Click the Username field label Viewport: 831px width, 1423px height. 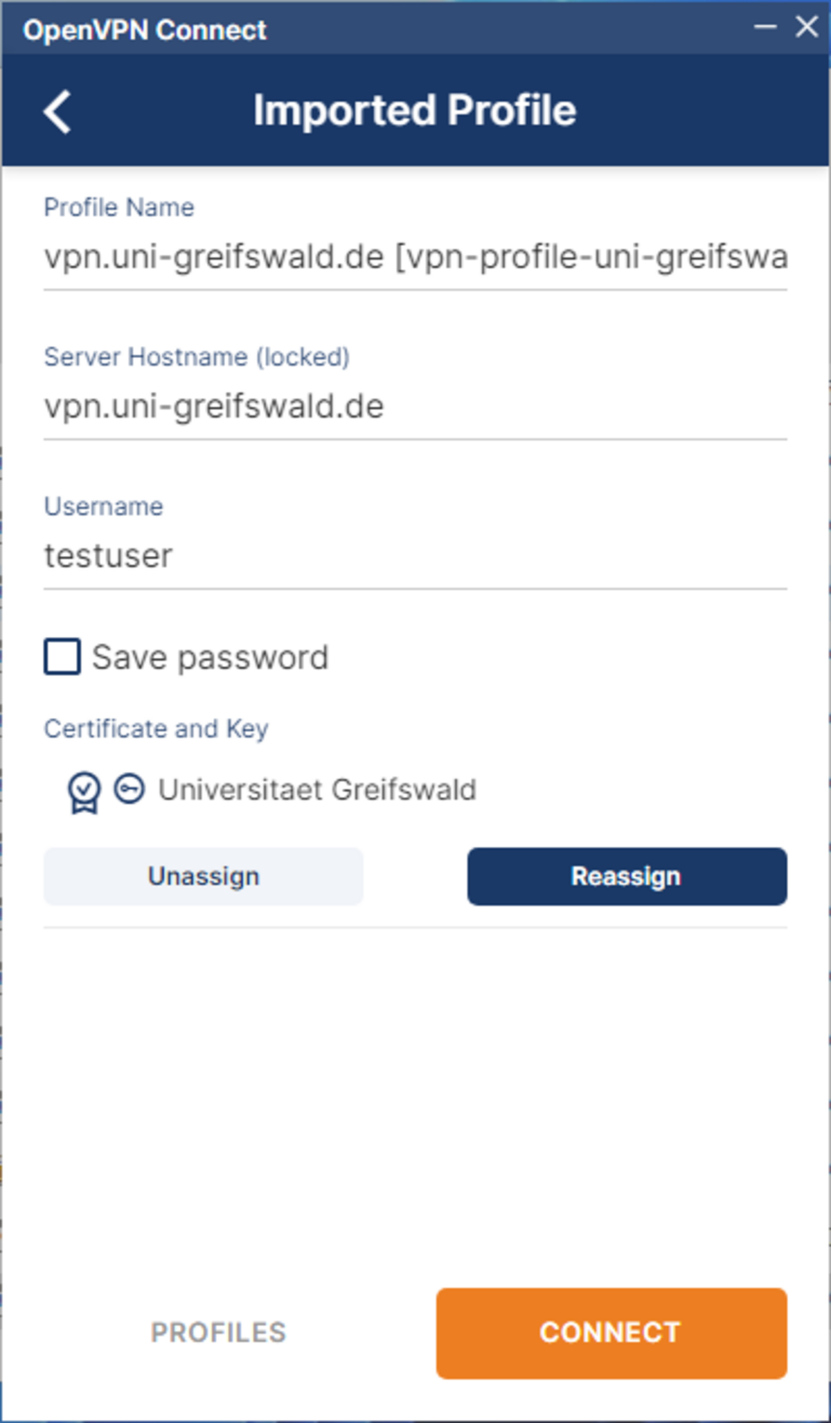click(104, 506)
